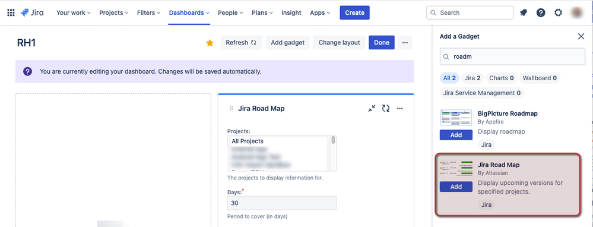The height and width of the screenshot is (227, 593).
Task: Focus the top Search field
Action: click(x=470, y=12)
